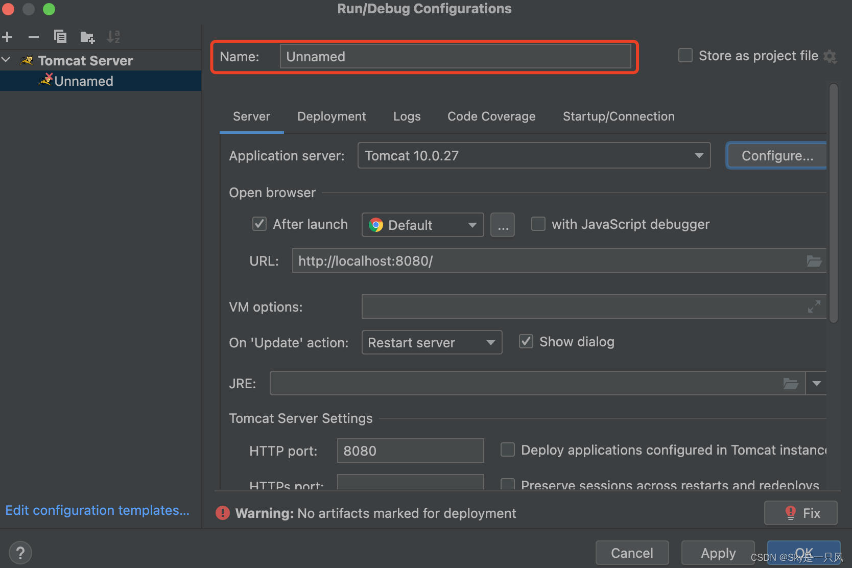Image resolution: width=852 pixels, height=568 pixels.
Task: Enable Store as project file
Action: [x=685, y=55]
